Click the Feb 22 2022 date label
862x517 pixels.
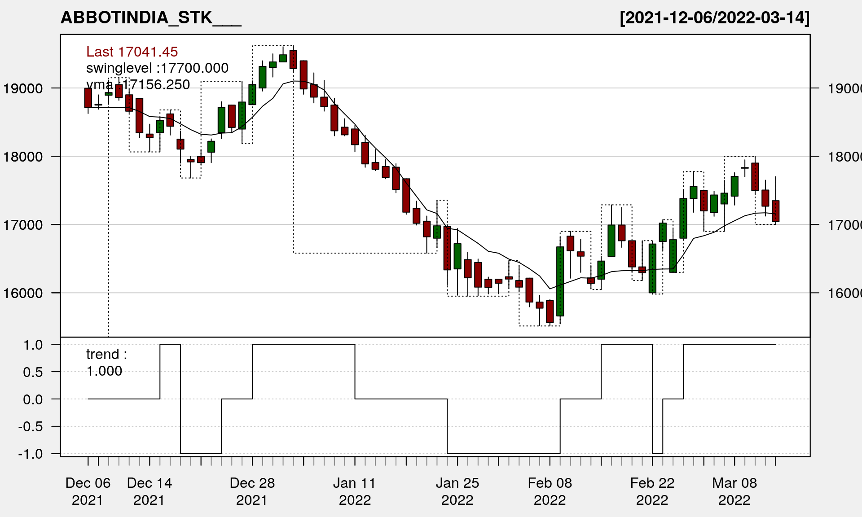point(652,491)
